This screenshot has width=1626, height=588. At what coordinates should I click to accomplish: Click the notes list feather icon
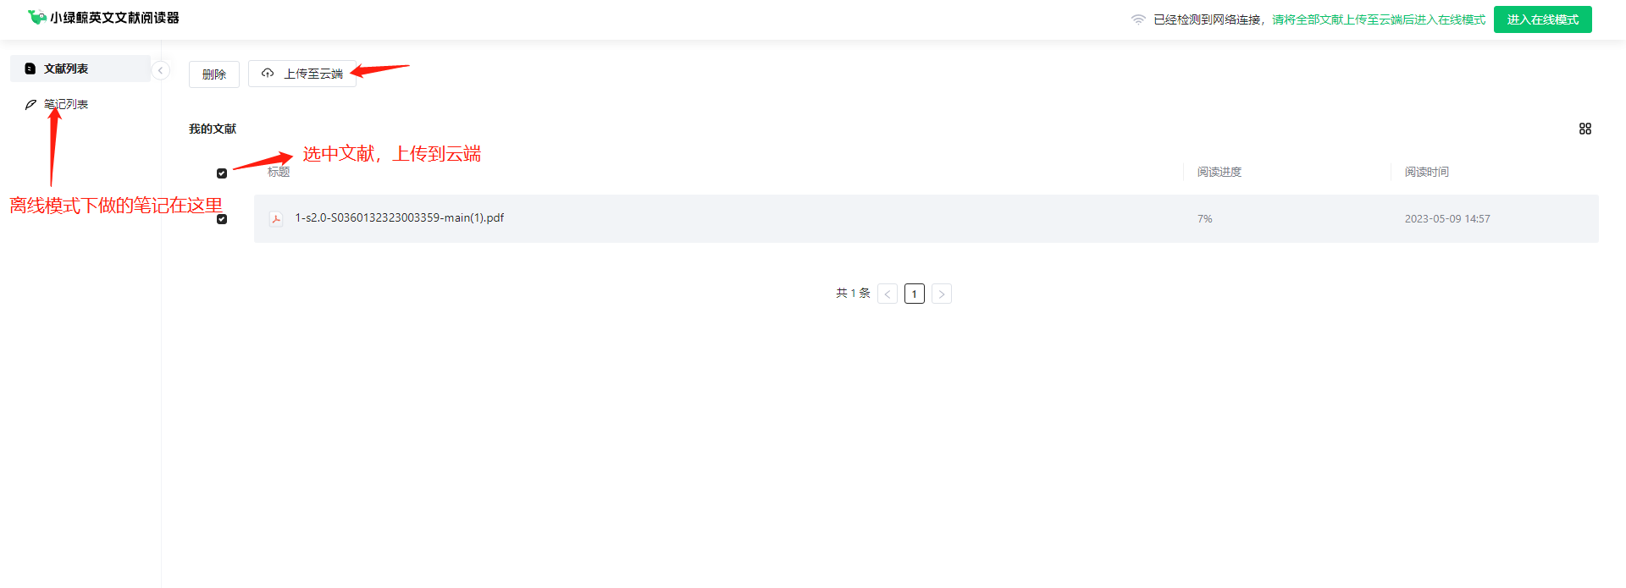click(x=30, y=104)
